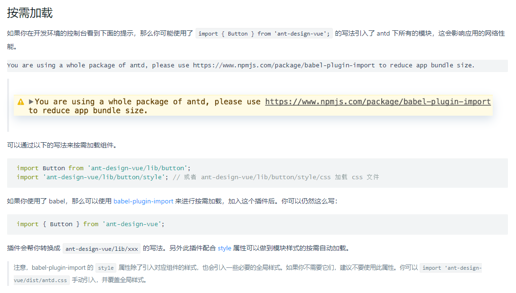Click the code line importing 'ant-design-vue/lib/button'
Screen dimensions: 516x293
click(x=103, y=168)
